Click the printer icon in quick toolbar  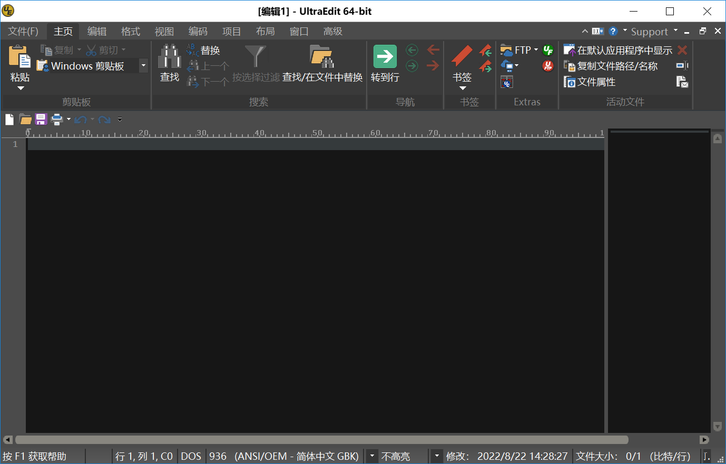point(57,120)
